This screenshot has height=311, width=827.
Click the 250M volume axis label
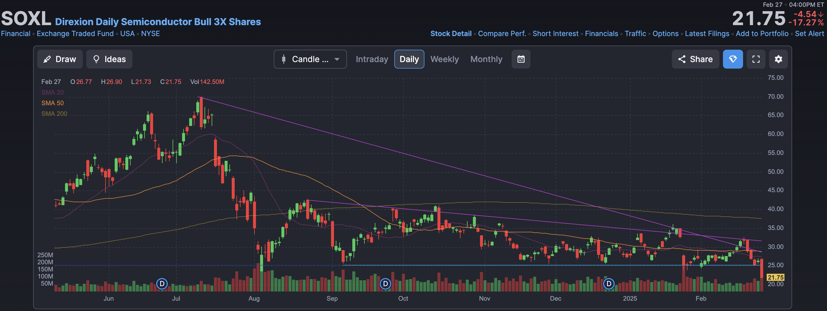tap(45, 255)
